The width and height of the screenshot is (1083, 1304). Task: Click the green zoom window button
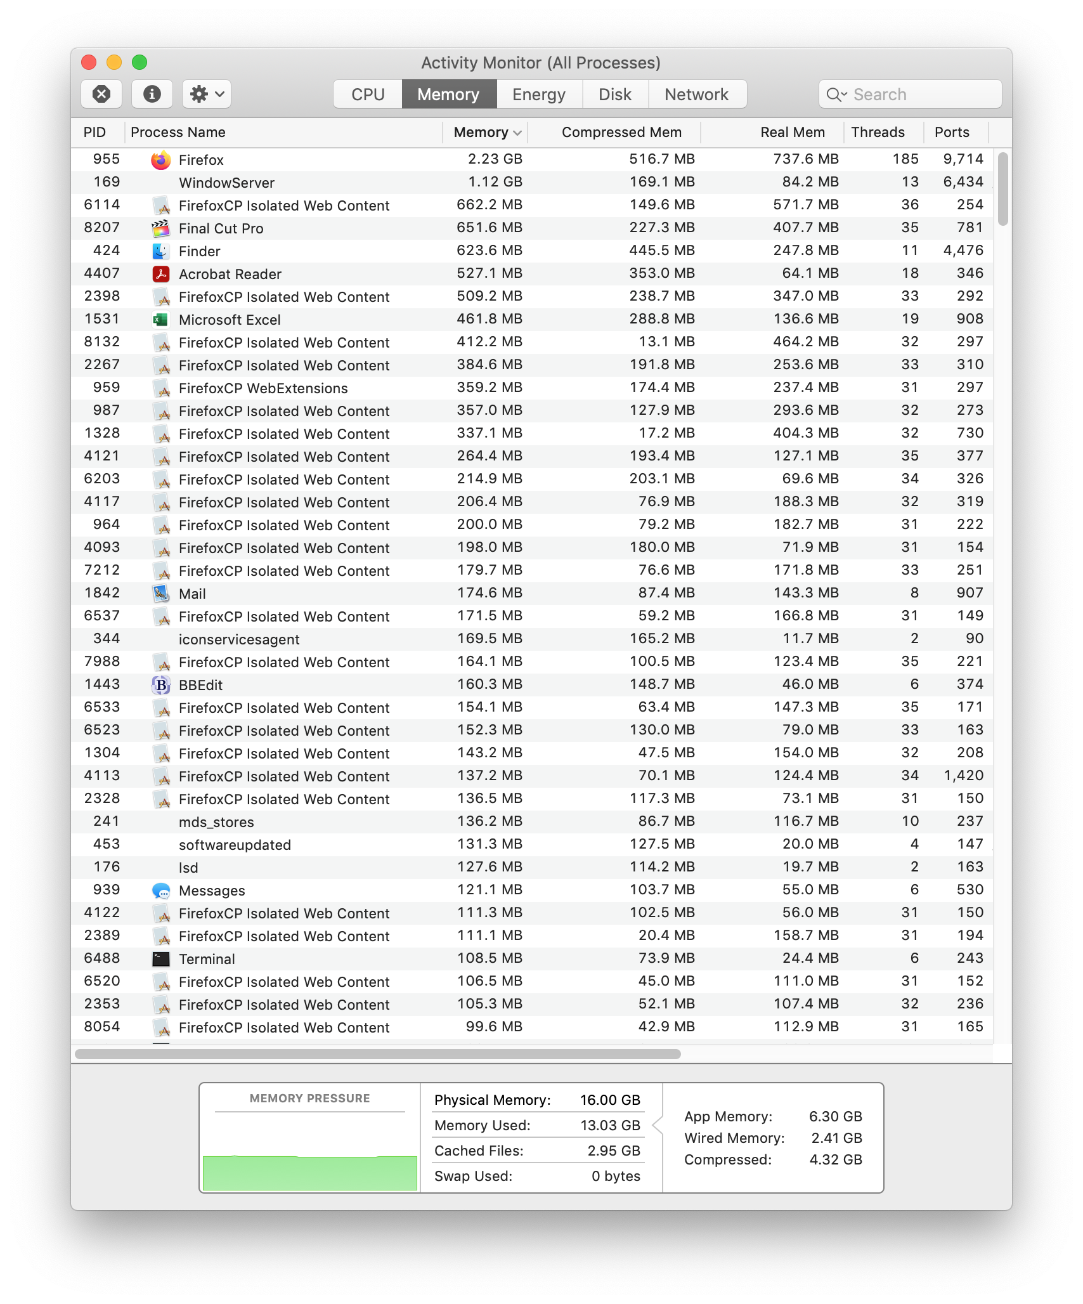(139, 62)
